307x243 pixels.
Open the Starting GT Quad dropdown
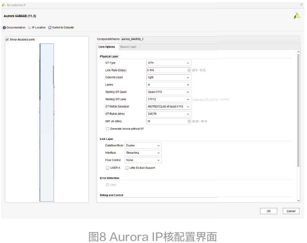pyautogui.click(x=169, y=92)
